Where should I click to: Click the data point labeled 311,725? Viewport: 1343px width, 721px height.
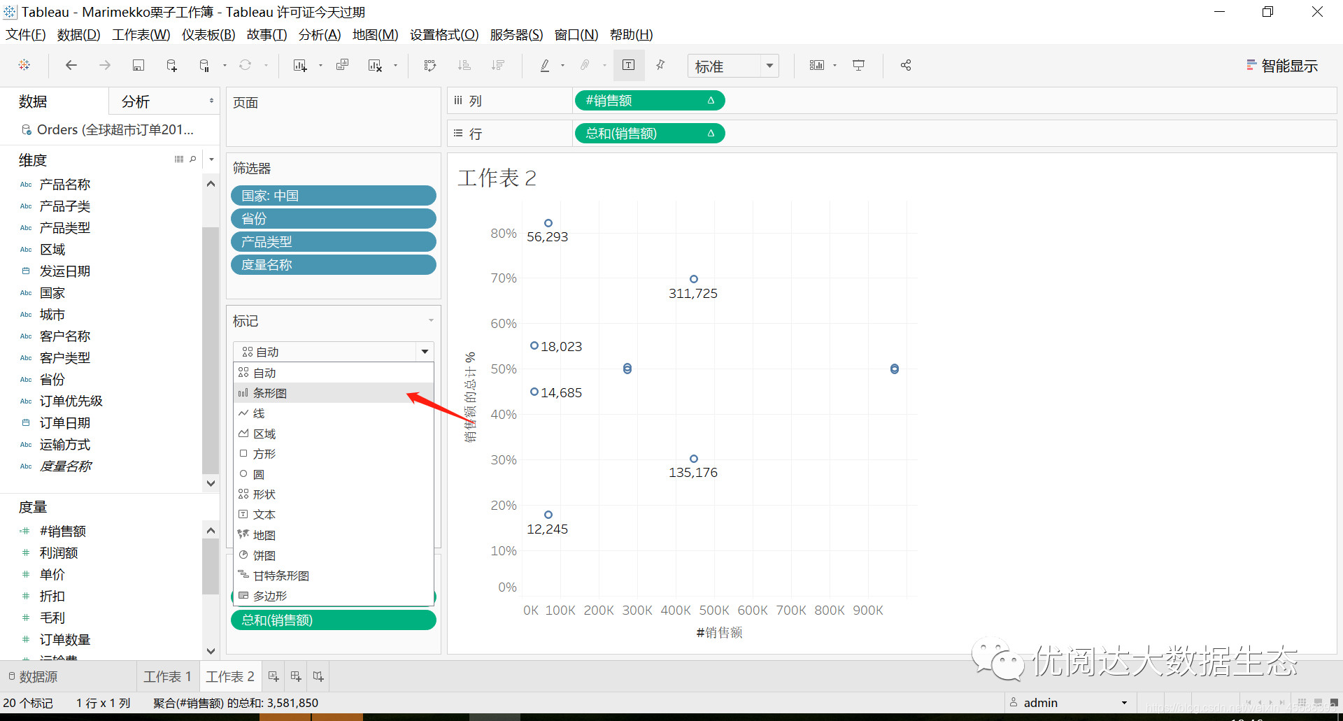pyautogui.click(x=693, y=279)
